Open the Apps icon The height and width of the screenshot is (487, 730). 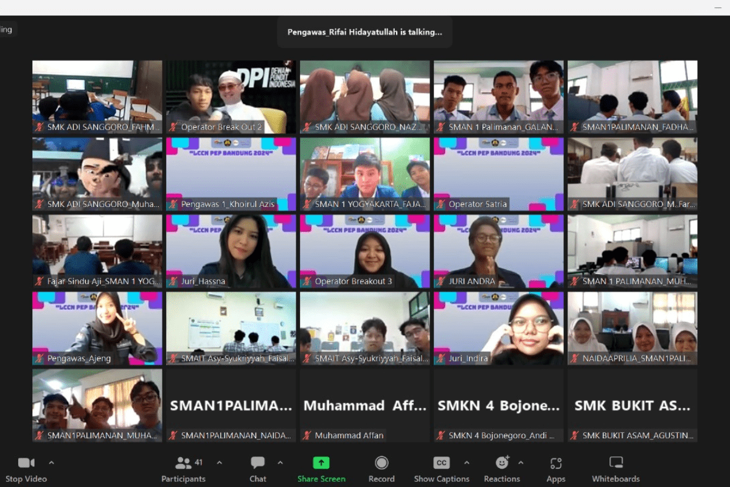click(555, 463)
